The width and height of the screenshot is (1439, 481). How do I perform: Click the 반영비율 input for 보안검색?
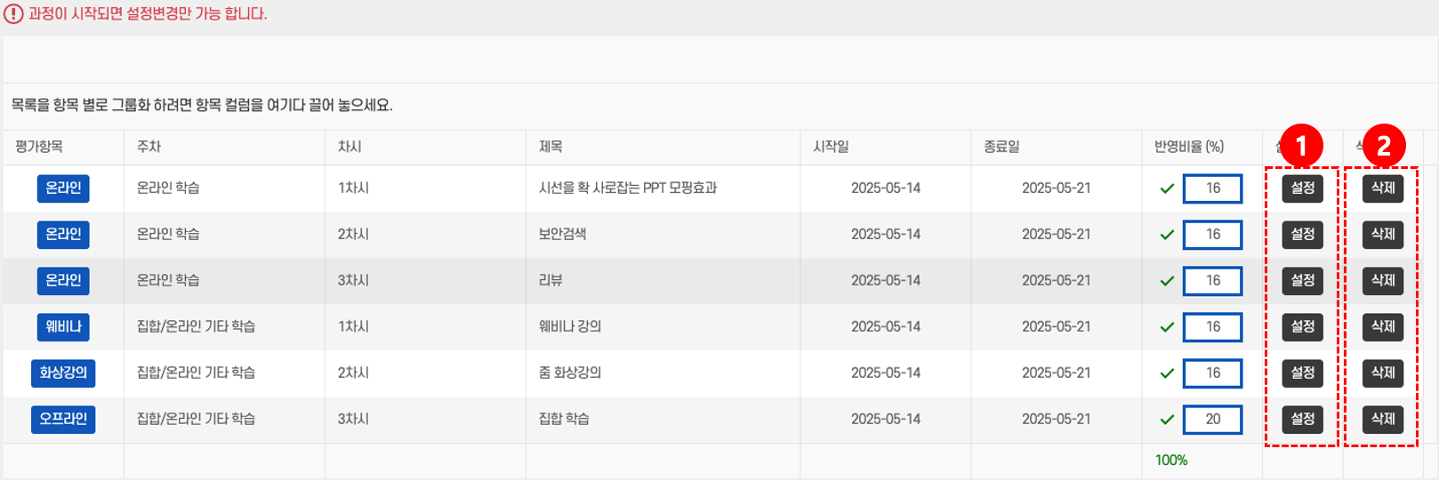[x=1212, y=235]
